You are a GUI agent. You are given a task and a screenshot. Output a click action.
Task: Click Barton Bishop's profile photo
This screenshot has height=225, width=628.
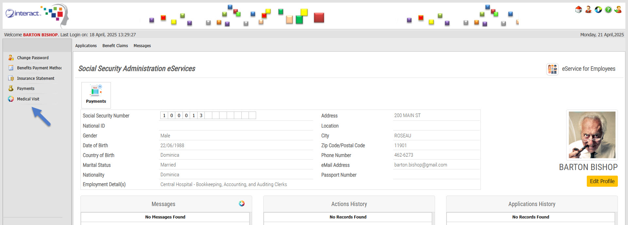pos(592,135)
